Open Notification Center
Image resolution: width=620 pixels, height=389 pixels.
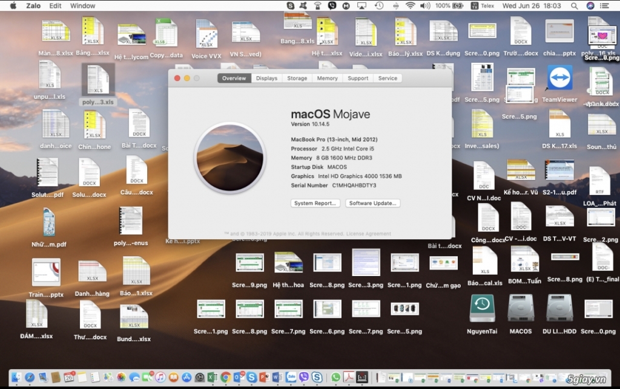[605, 5]
